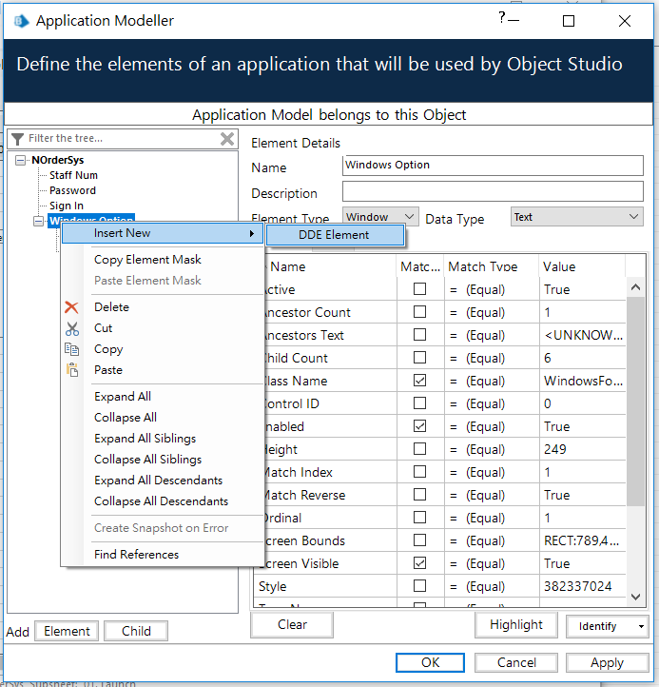Click the clipboard Paste icon
The height and width of the screenshot is (687, 659).
point(72,370)
